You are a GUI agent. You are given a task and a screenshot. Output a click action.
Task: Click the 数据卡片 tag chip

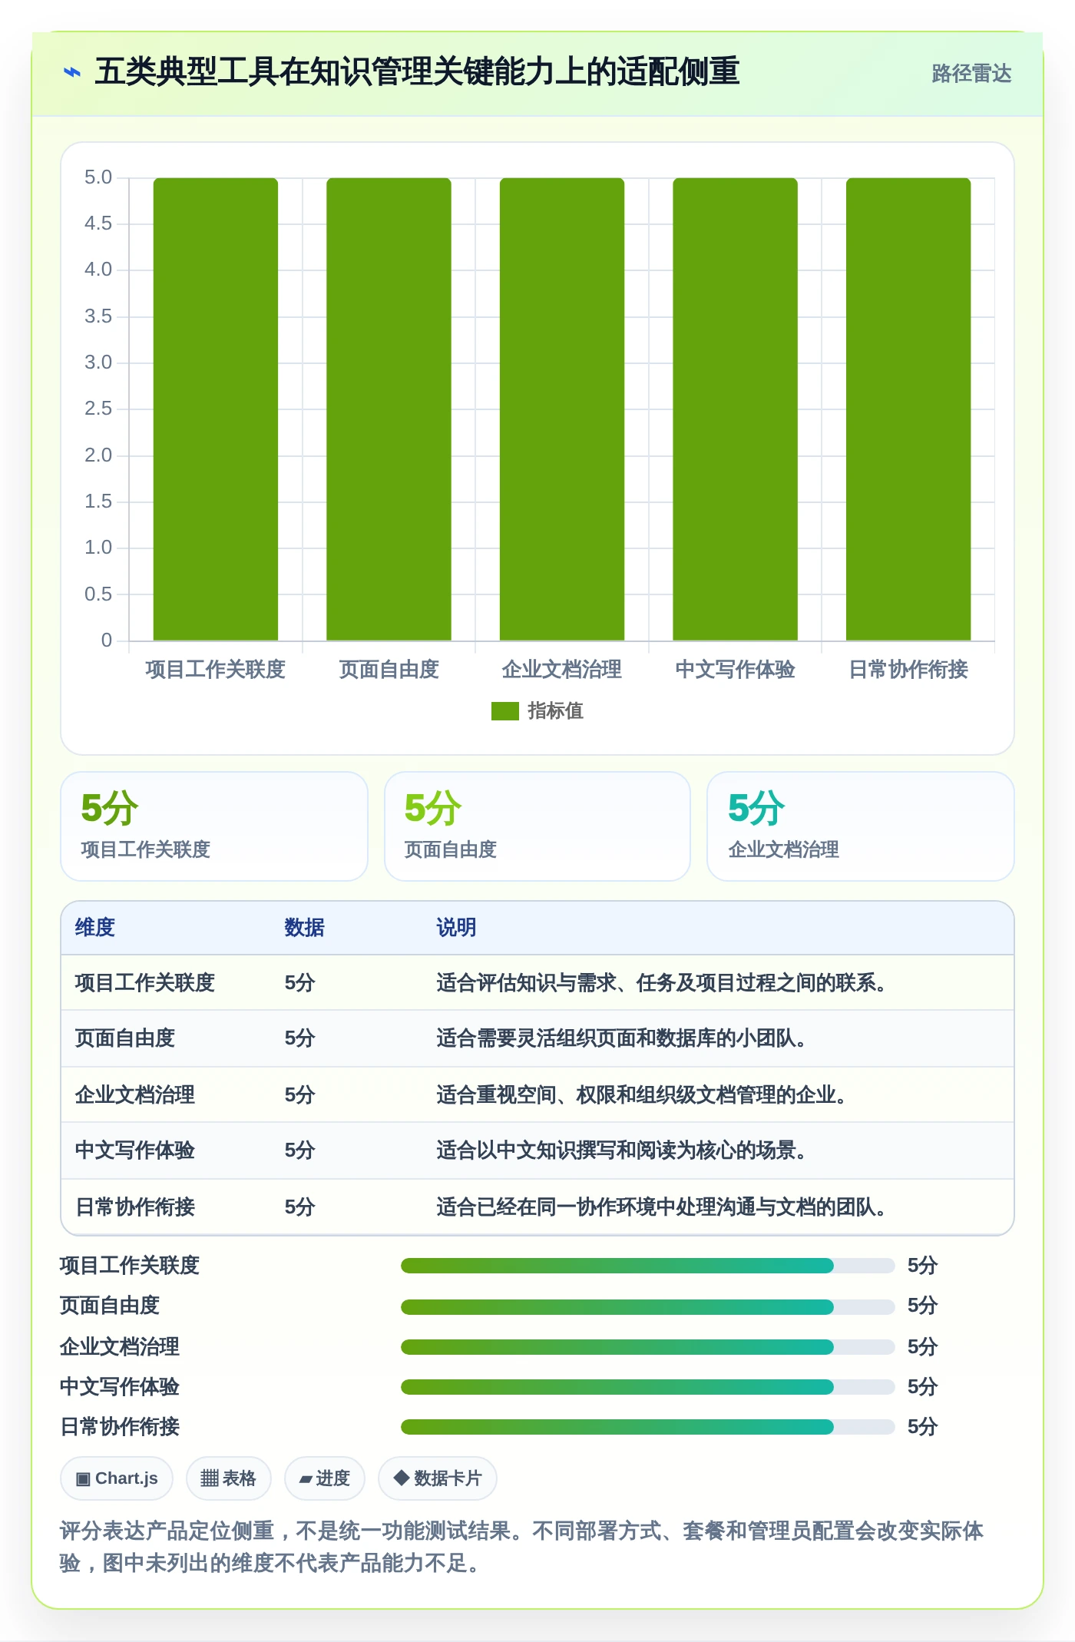438,1478
